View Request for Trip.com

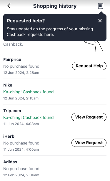pos(89,117)
